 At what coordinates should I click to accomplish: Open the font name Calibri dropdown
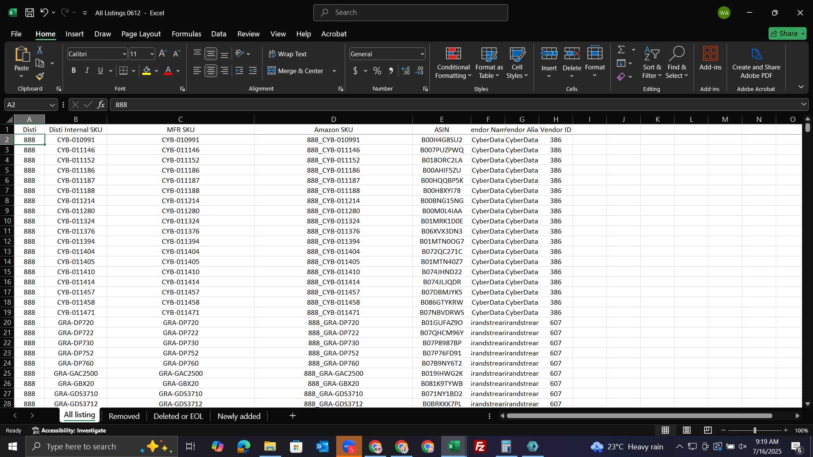(x=124, y=54)
